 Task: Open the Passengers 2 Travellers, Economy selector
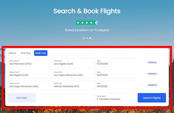(x=115, y=98)
